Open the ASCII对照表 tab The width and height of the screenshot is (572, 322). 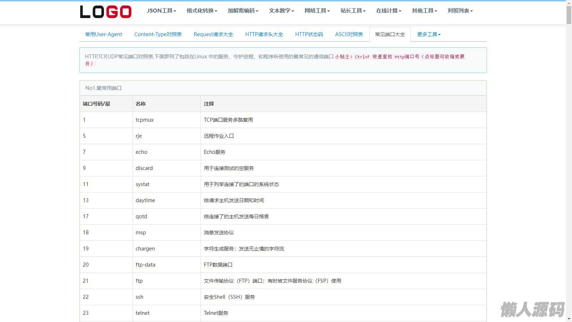pos(349,34)
